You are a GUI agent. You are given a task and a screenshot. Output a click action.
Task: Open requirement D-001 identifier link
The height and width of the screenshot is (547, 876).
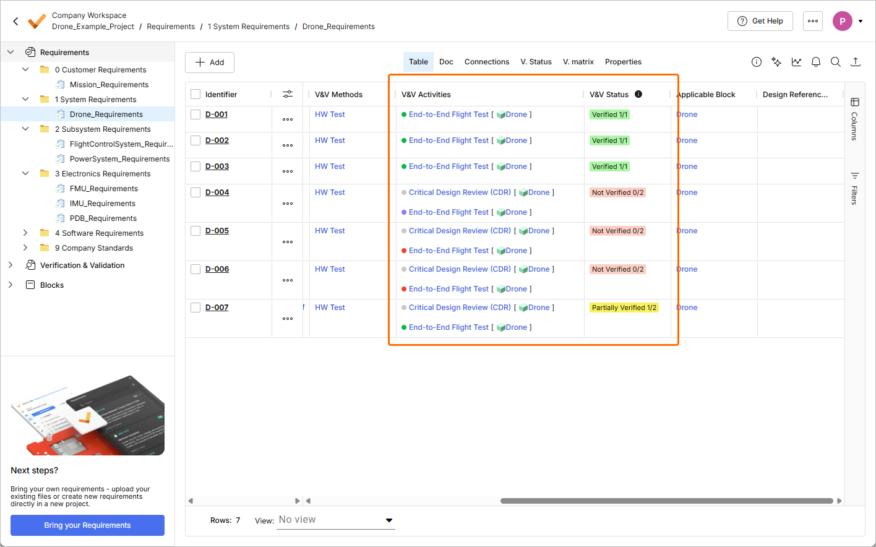tap(217, 114)
